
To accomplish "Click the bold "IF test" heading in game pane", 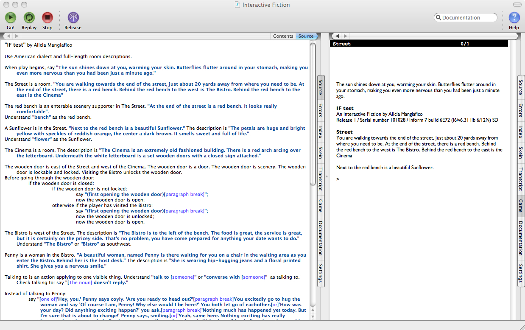I will click(x=345, y=108).
